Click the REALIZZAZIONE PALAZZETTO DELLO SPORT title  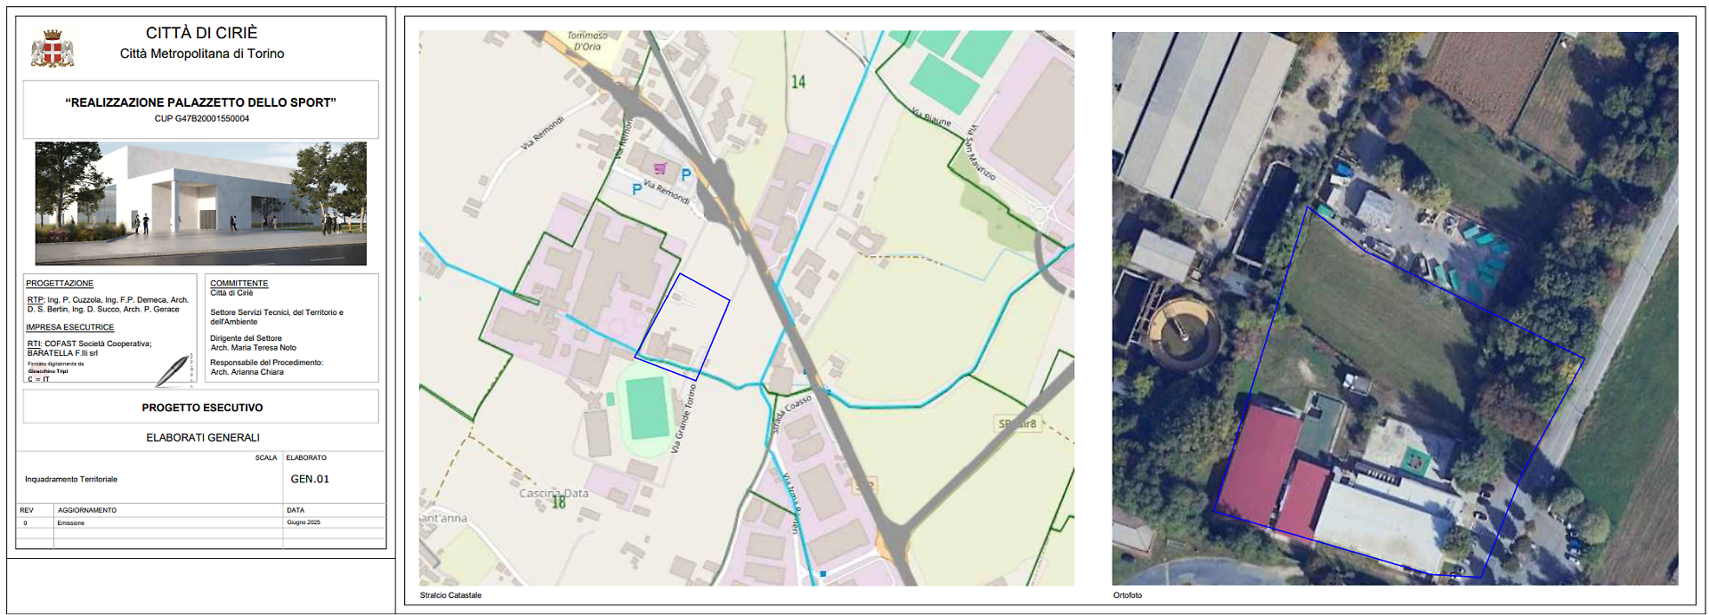tap(201, 102)
